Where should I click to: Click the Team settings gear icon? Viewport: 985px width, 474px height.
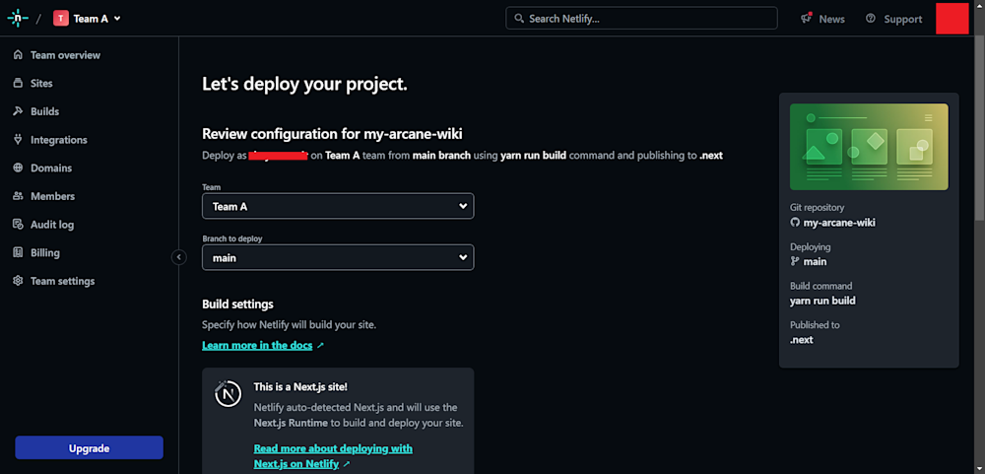coord(18,281)
